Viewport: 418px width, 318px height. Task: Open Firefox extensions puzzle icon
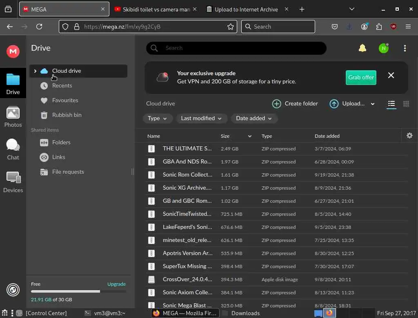tap(379, 27)
